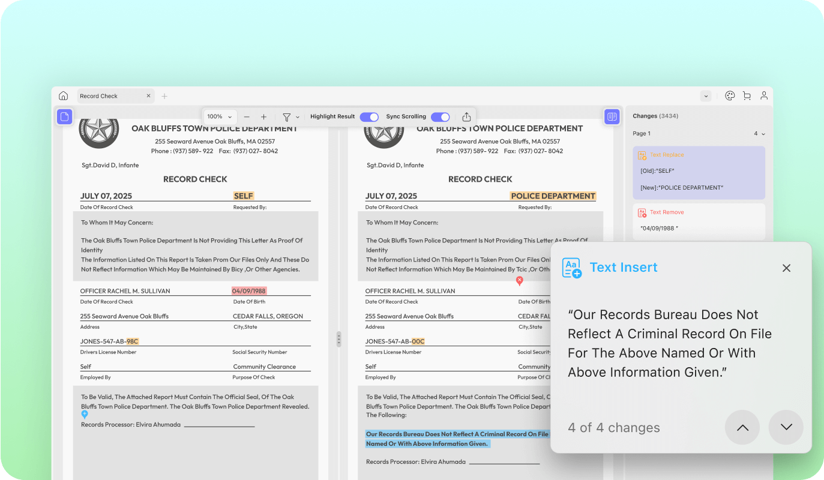Click the export share icon
This screenshot has height=480, width=824.
[466, 117]
